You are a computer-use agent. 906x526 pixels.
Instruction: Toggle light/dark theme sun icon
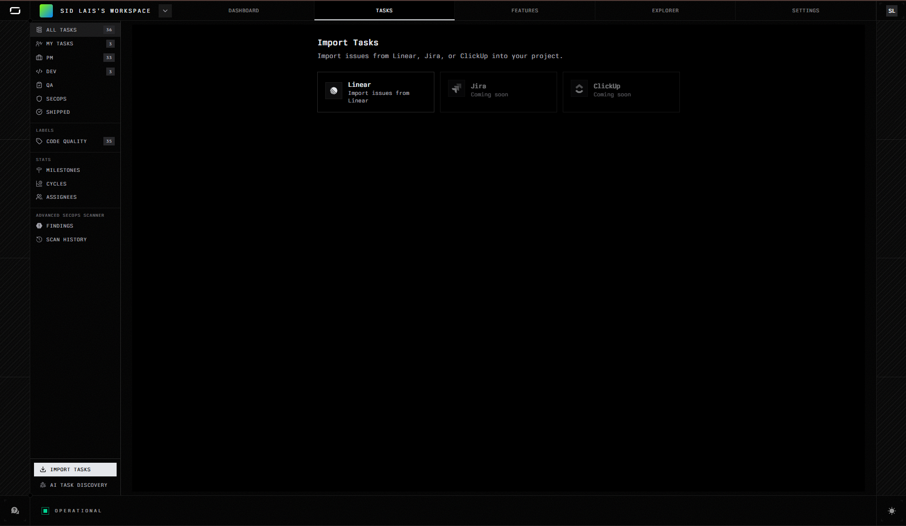click(891, 511)
